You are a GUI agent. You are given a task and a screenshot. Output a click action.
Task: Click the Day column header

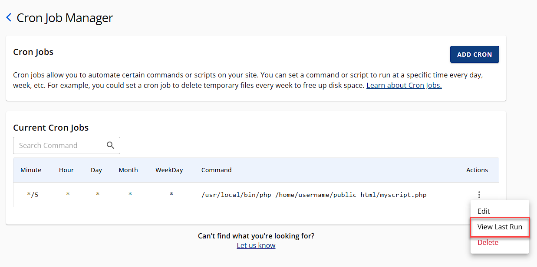pos(96,170)
